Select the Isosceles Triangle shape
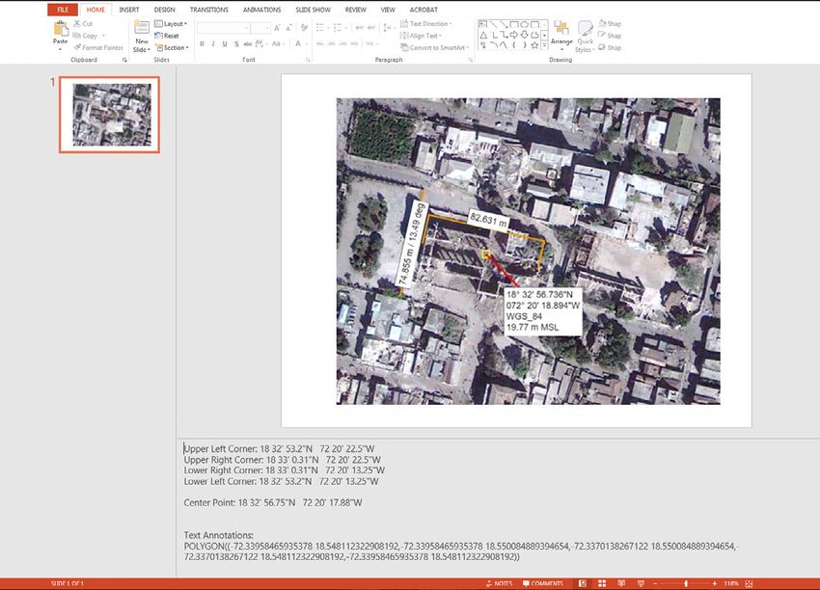820x590 pixels. point(483,35)
